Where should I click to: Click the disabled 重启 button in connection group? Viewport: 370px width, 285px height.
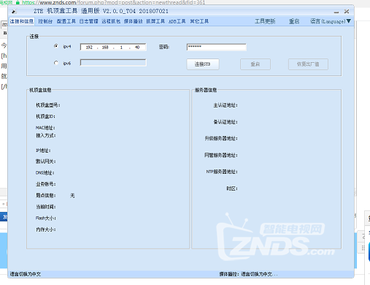255,64
